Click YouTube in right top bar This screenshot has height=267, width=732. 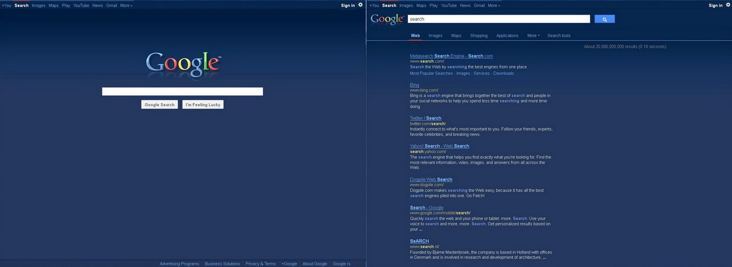[449, 5]
